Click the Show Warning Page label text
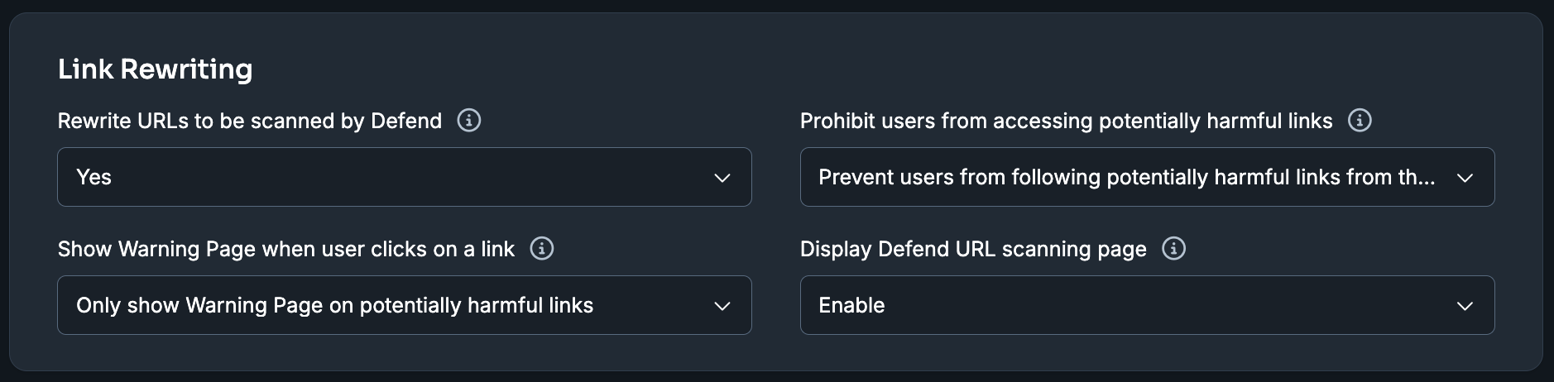Viewport: 1554px width, 382px height. click(x=286, y=249)
